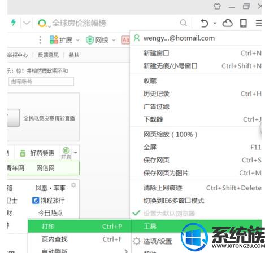Open 收藏 favorites menu item
The height and width of the screenshot is (253, 265).
click(x=196, y=81)
